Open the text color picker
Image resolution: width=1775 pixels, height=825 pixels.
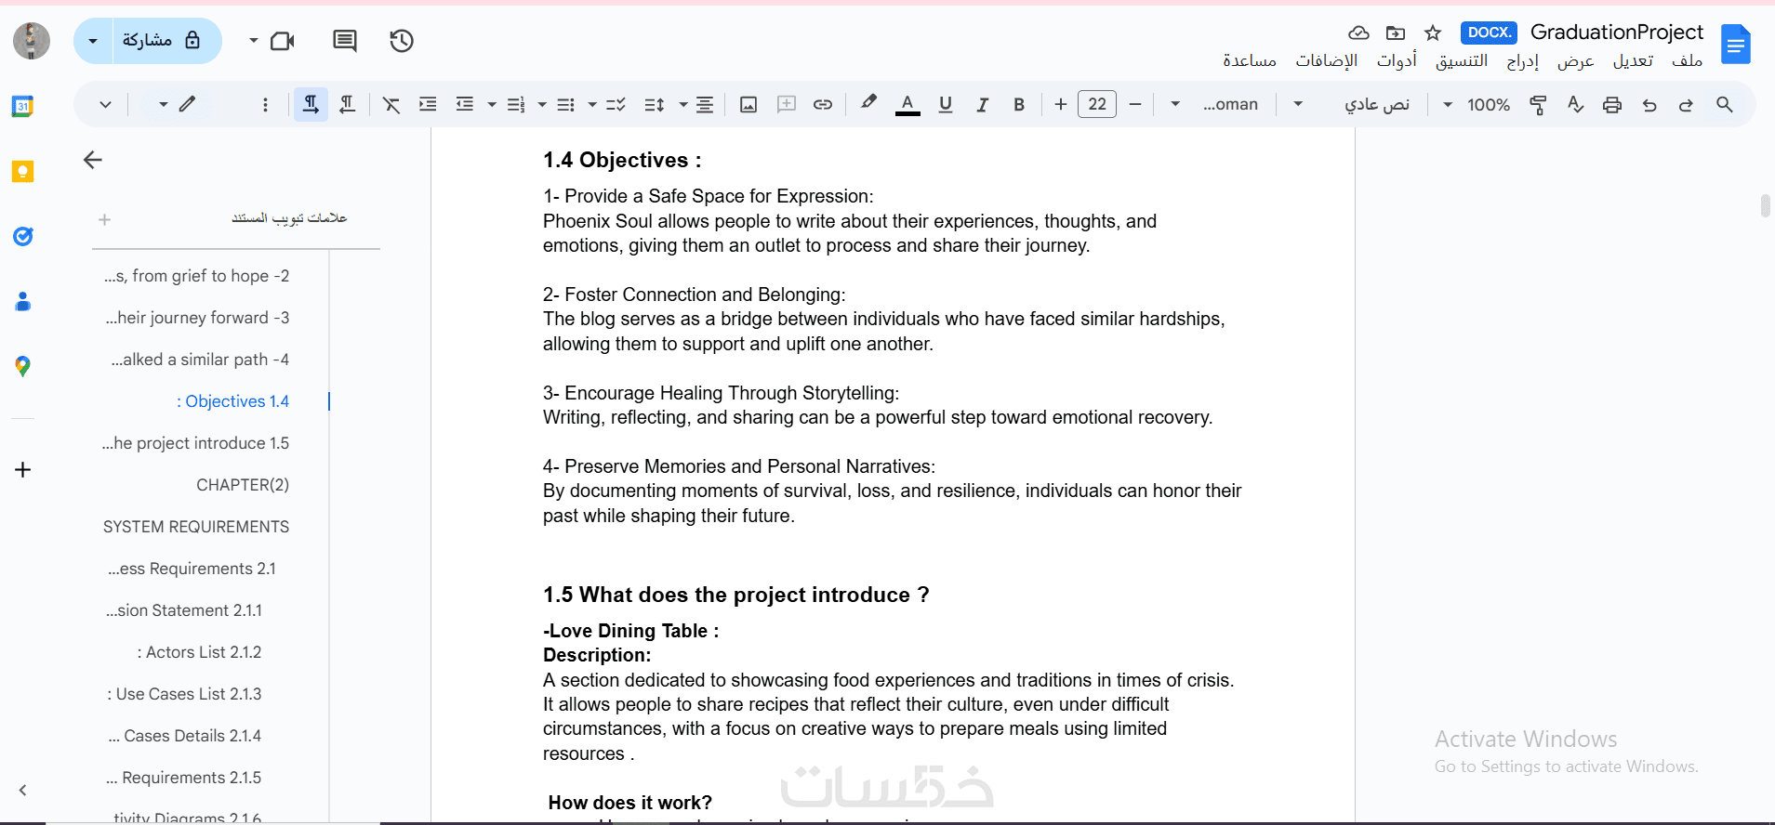tap(907, 105)
